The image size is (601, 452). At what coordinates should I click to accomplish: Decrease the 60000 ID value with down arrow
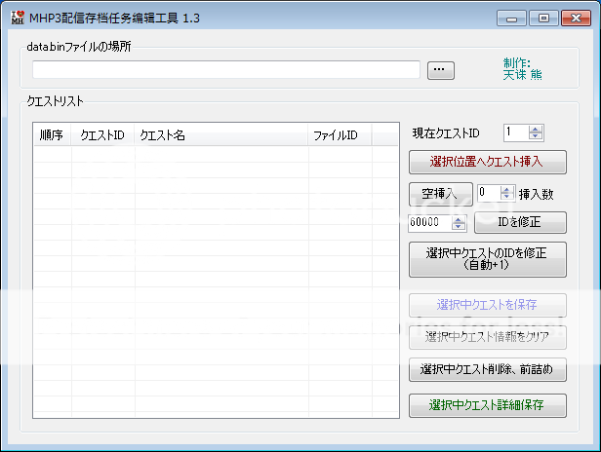click(458, 226)
